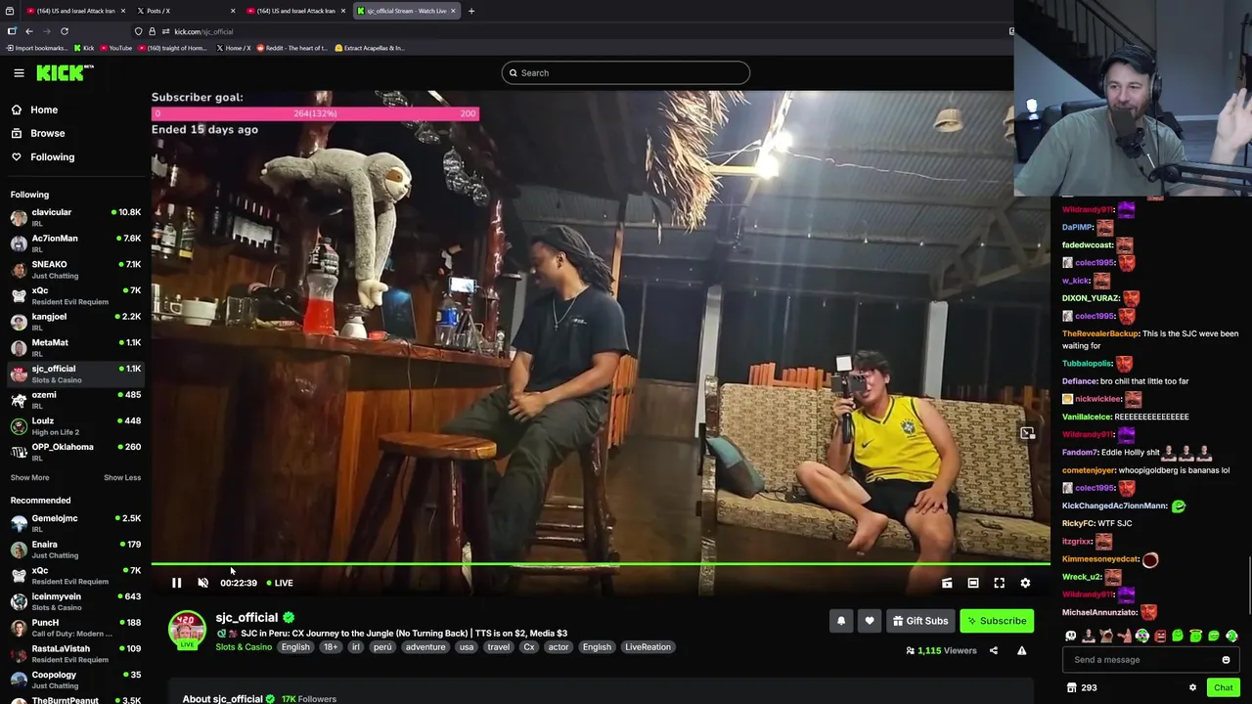Open iceinmyvein recommended channel
The width and height of the screenshot is (1252, 704).
coord(75,601)
